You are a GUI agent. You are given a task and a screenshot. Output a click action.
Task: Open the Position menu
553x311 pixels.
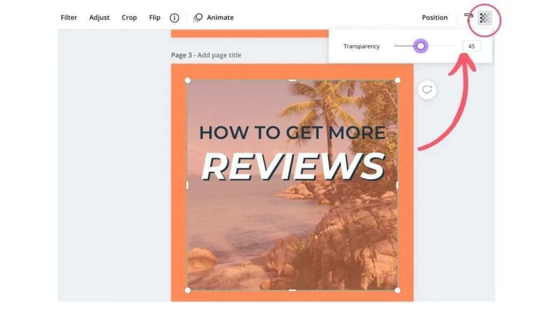(435, 17)
